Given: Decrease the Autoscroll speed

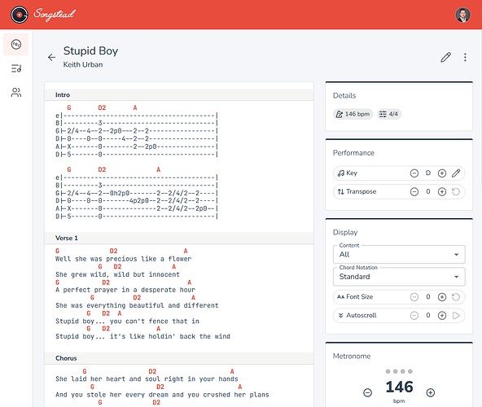Looking at the screenshot, I should click(x=414, y=315).
